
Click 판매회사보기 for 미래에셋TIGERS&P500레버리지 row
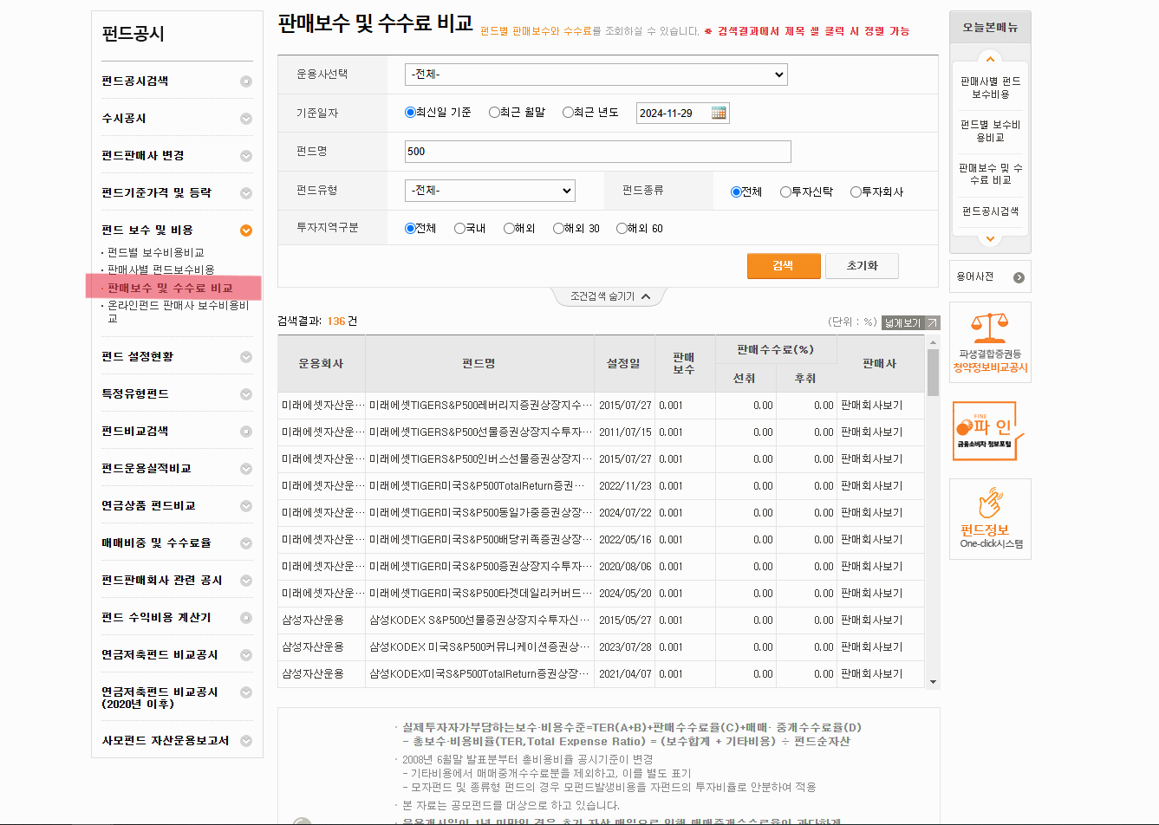[871, 405]
